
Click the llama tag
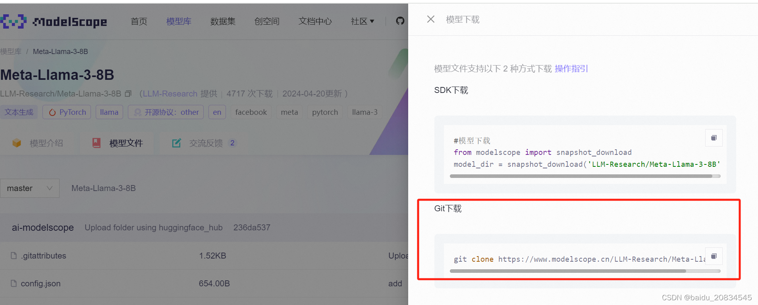pos(109,112)
